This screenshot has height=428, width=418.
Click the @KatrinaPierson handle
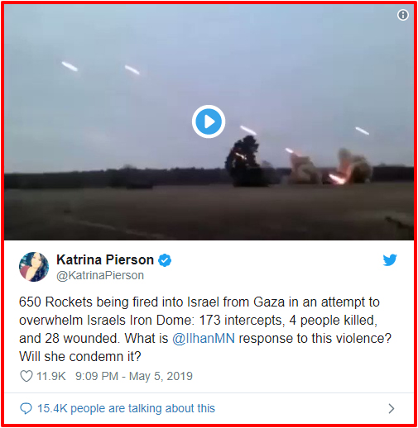pyautogui.click(x=100, y=275)
